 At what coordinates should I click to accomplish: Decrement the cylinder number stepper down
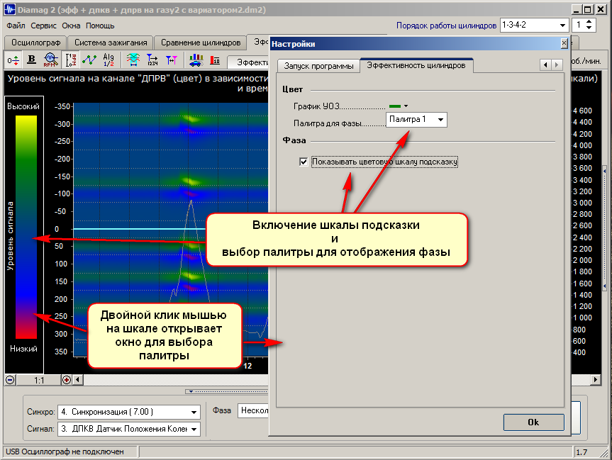tap(589, 28)
